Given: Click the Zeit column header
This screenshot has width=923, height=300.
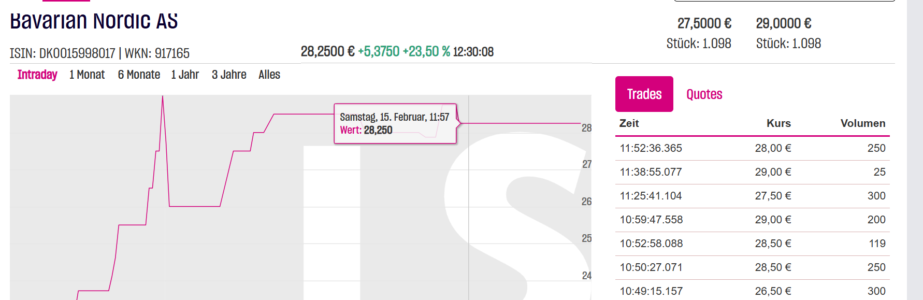Looking at the screenshot, I should tap(629, 123).
